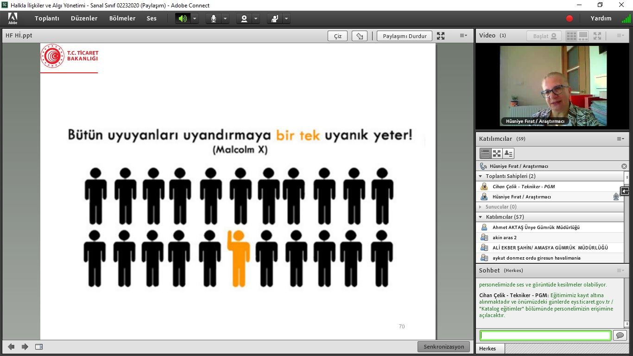633x356 pixels.
Task: Click the raise hand status icon
Action: [x=275, y=19]
